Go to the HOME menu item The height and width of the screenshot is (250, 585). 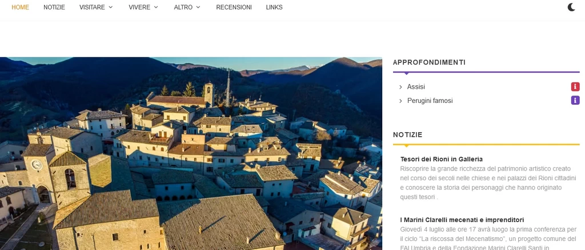tap(20, 7)
